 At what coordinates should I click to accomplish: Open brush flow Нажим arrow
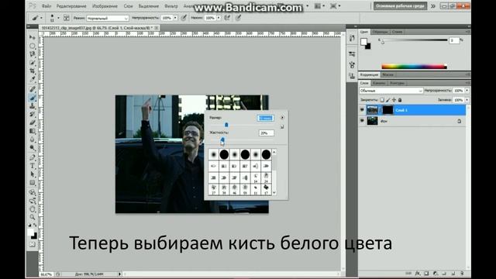coord(219,18)
